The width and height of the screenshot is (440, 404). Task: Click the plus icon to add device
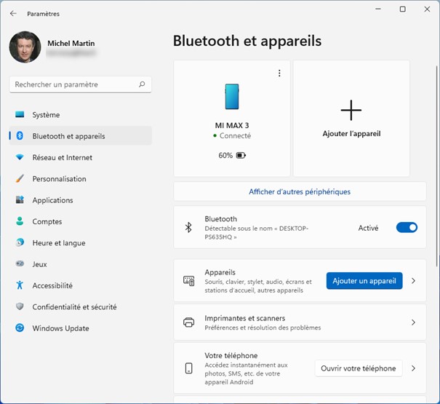[x=351, y=110]
